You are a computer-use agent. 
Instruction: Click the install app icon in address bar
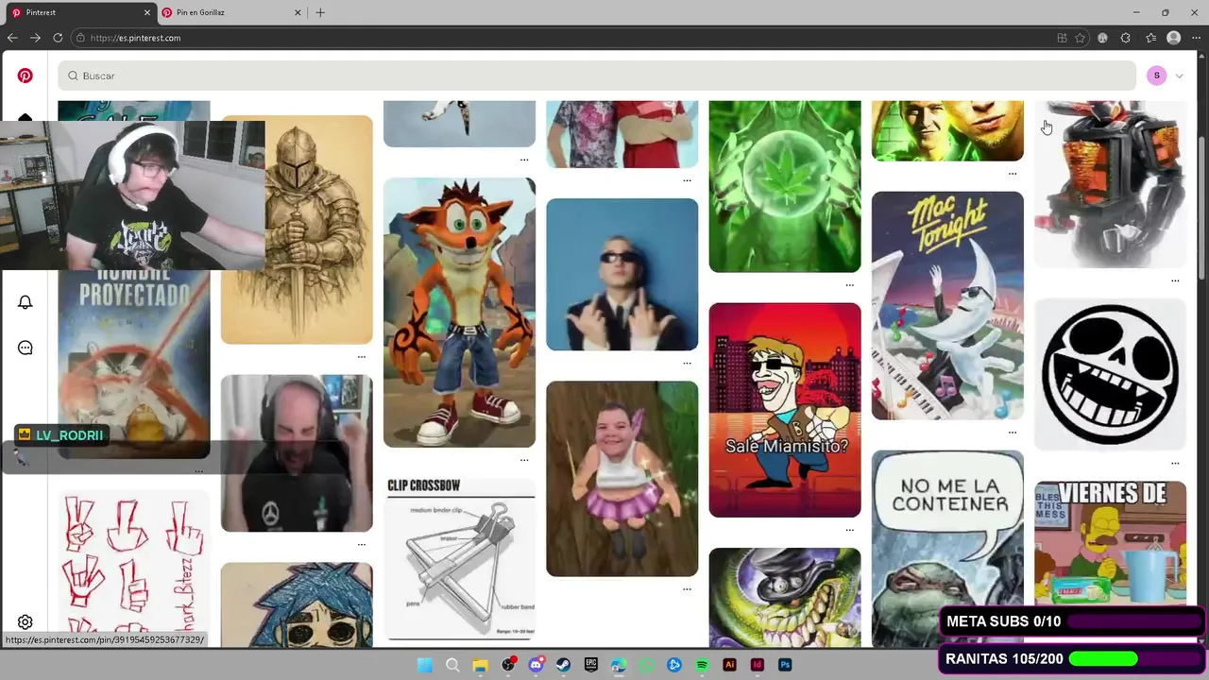[1062, 38]
